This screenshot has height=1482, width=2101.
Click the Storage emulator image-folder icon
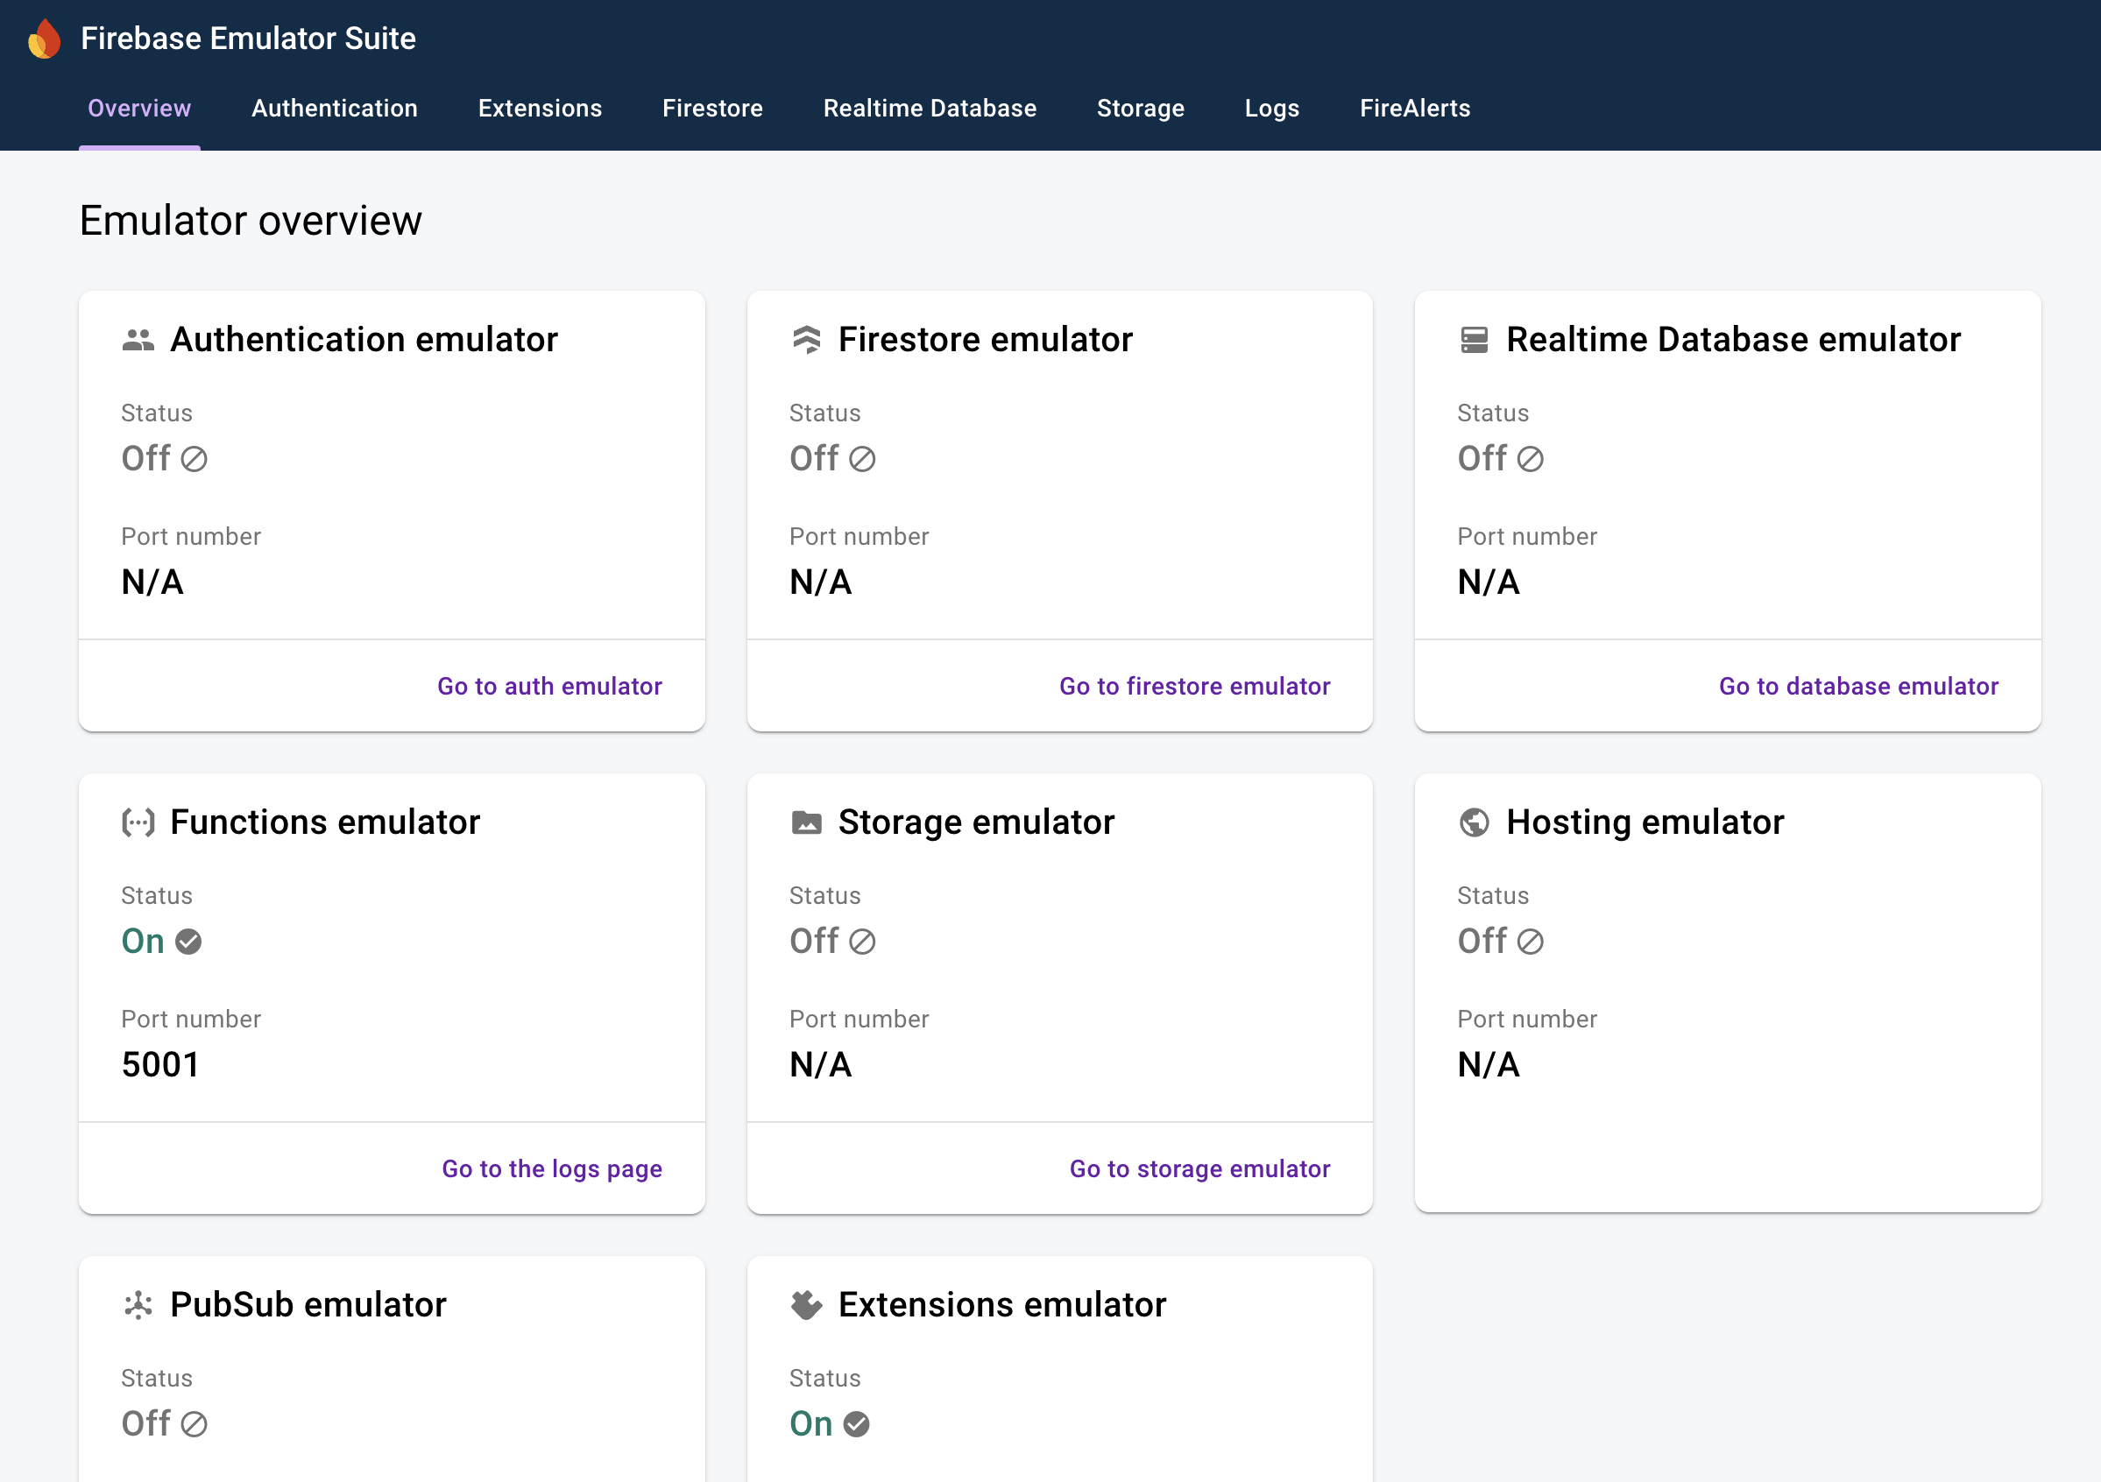pyautogui.click(x=806, y=822)
